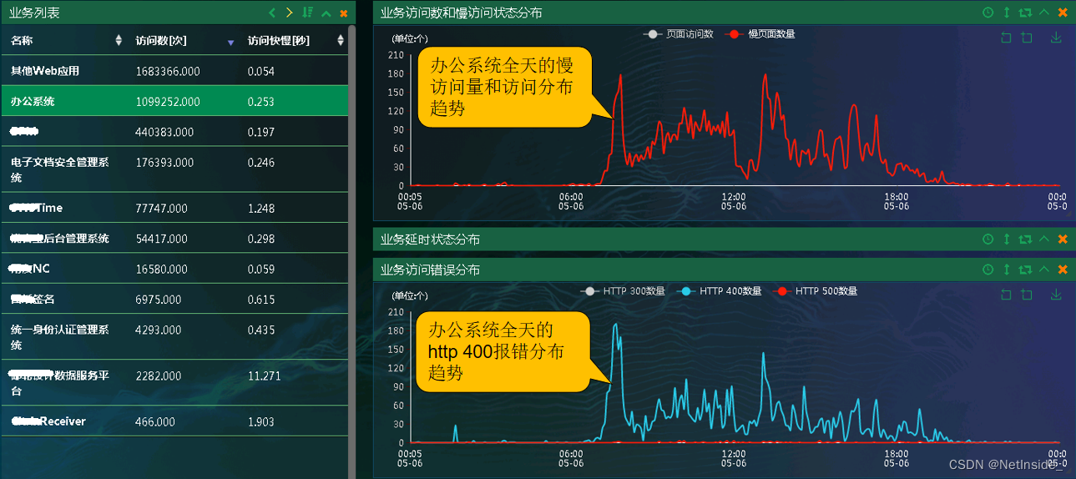Image resolution: width=1076 pixels, height=479 pixels.
Task: Select the 其他Web应用 row
Action: click(x=174, y=71)
